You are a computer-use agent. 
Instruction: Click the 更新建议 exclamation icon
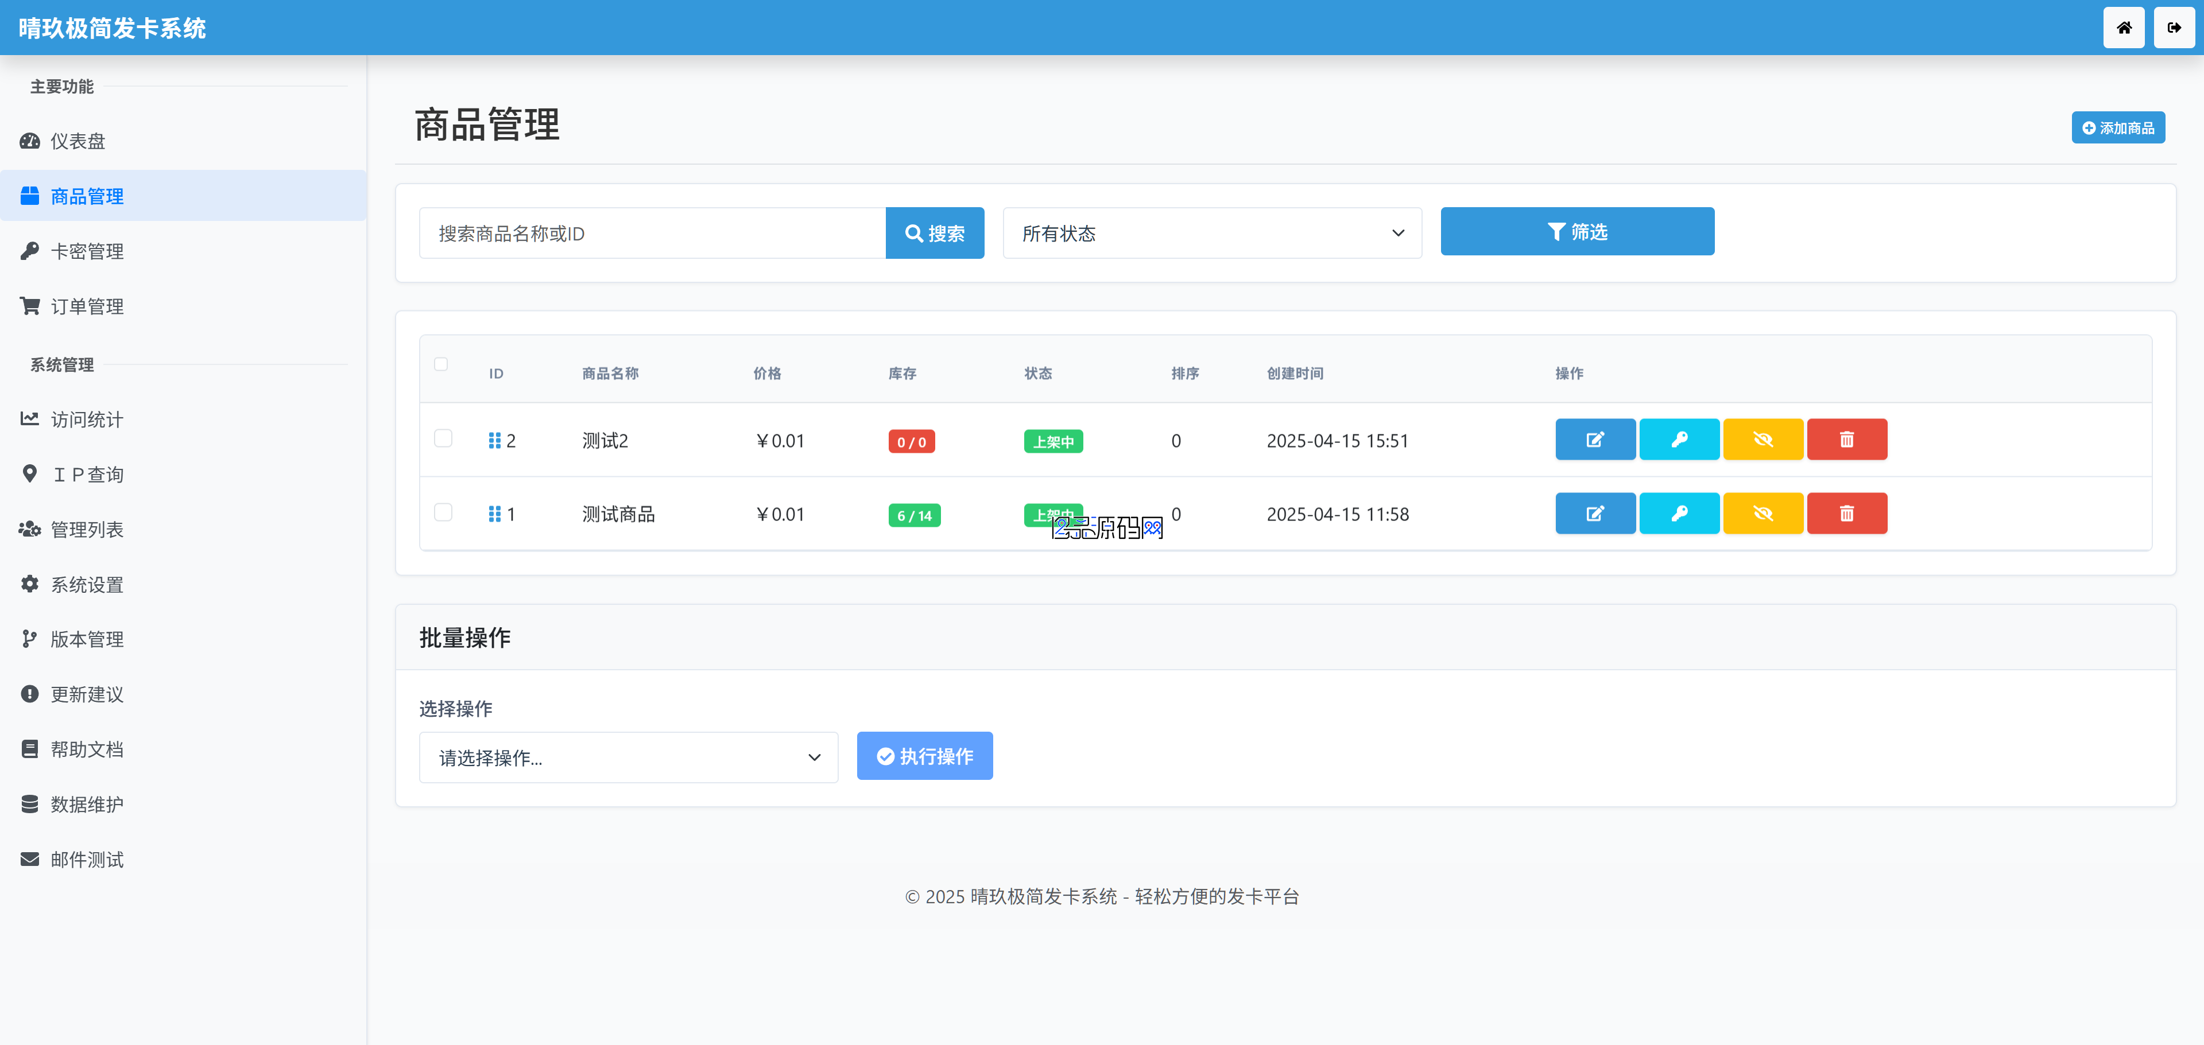[x=30, y=694]
